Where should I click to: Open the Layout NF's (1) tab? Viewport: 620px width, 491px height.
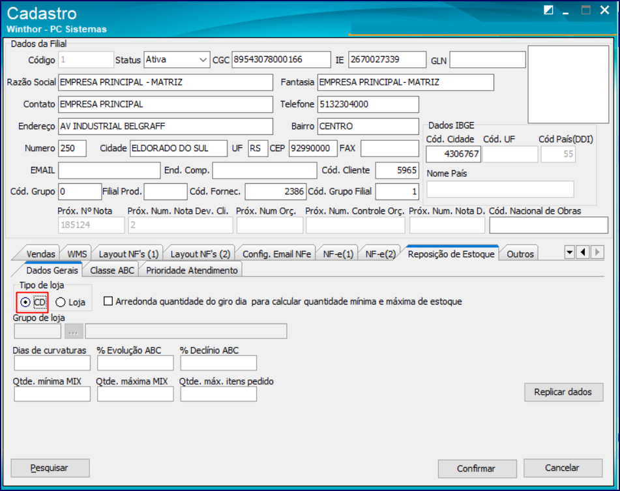click(128, 254)
